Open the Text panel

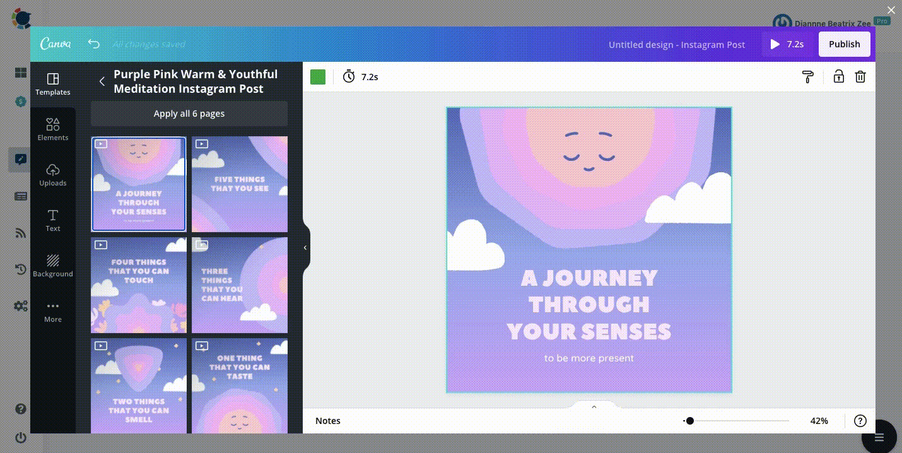point(53,220)
